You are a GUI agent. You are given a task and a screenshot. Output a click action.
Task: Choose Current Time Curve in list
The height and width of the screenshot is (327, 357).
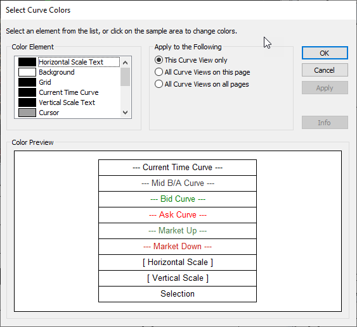pos(68,92)
